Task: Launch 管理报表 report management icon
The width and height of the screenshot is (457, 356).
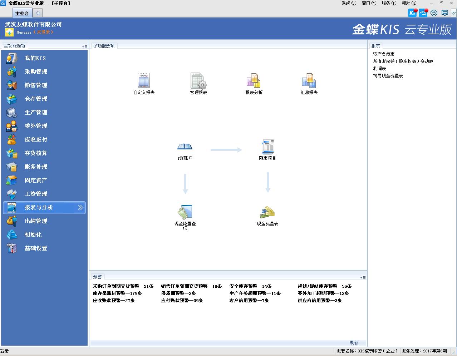Action: (x=198, y=81)
